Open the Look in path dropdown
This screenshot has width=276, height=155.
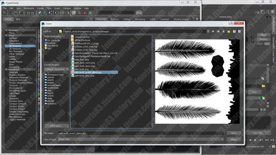(208, 31)
